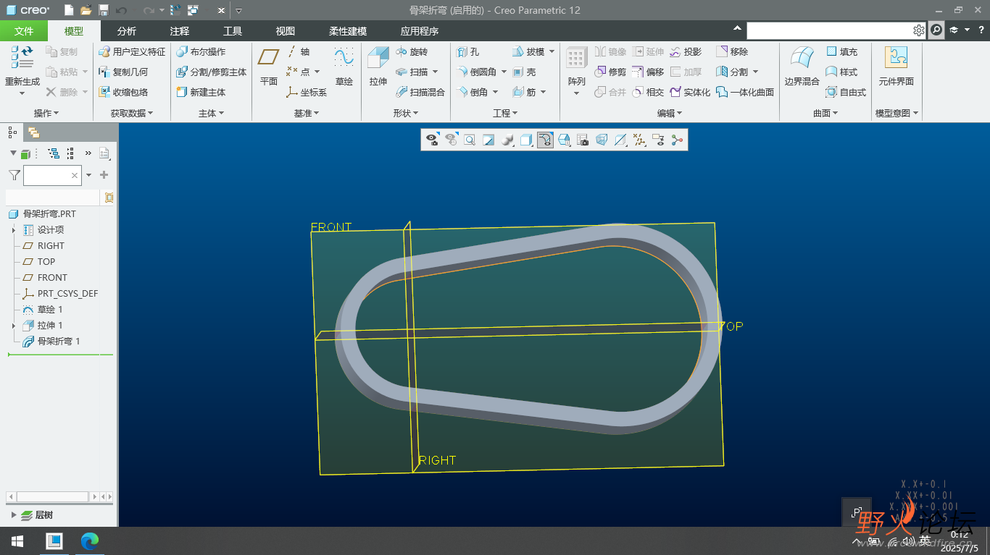This screenshot has width=990, height=555.
Task: Open the Saved orientations cube icon
Action: 564,140
